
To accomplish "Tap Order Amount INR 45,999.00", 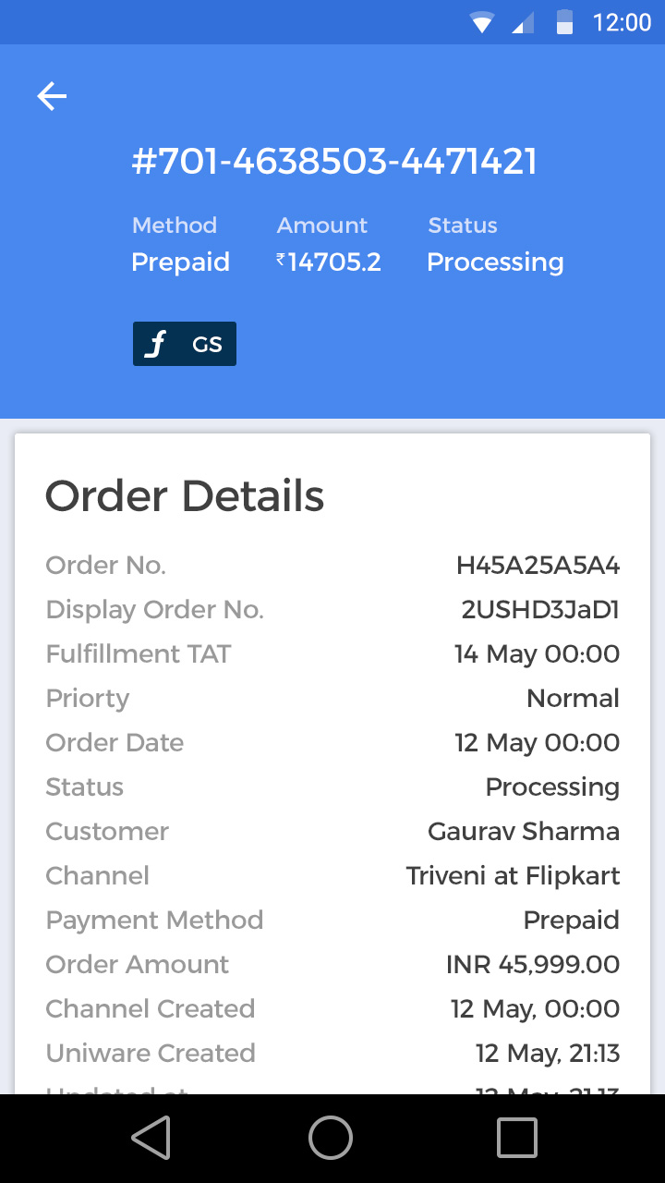I will pyautogui.click(x=533, y=965).
